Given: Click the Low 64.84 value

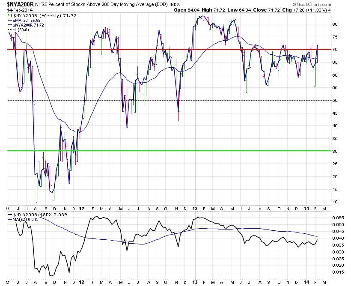Looking at the screenshot, I should point(239,10).
